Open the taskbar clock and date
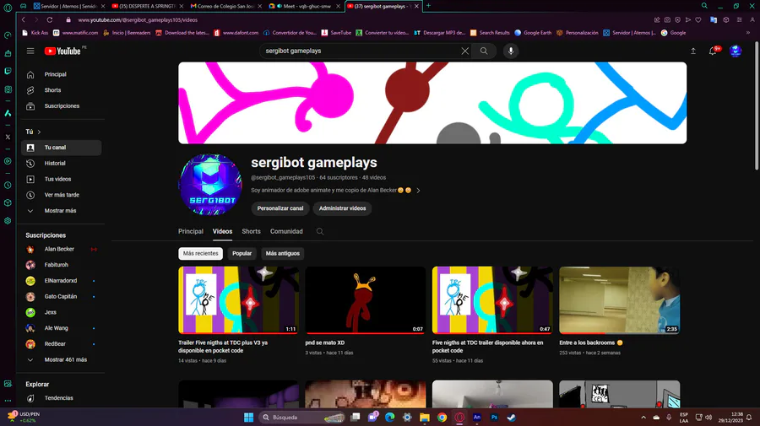Image resolution: width=760 pixels, height=426 pixels. (x=730, y=417)
